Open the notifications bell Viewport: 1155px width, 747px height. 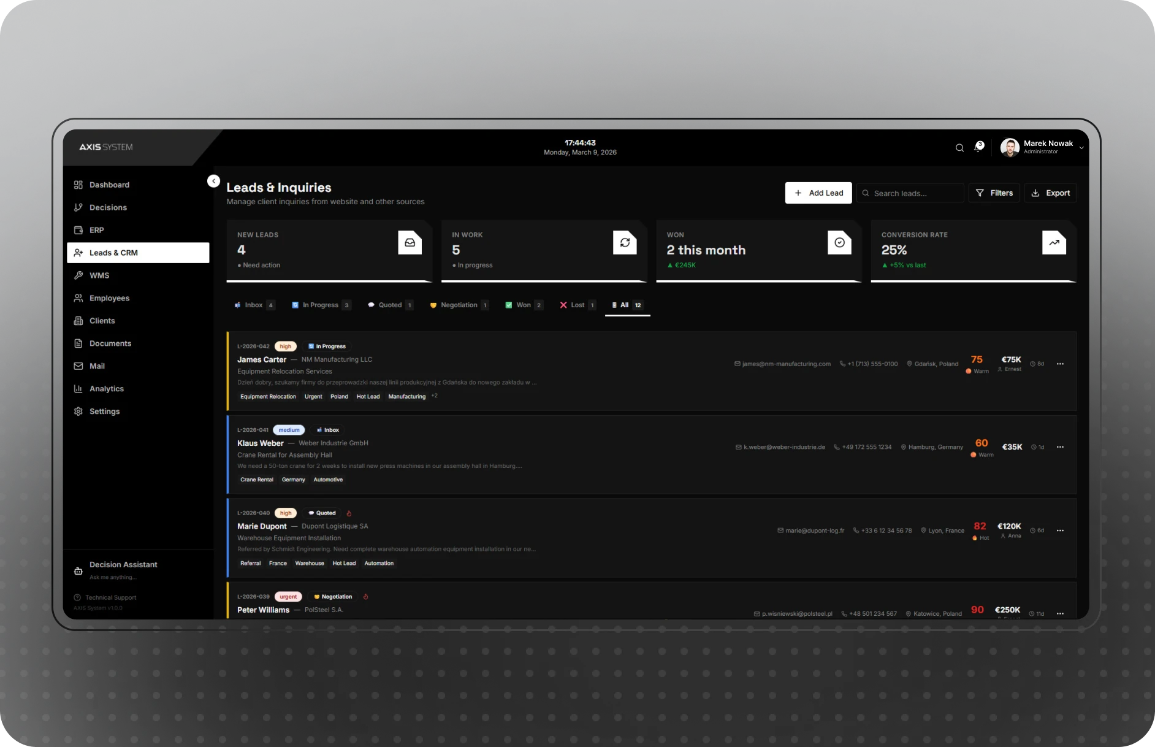tap(978, 147)
